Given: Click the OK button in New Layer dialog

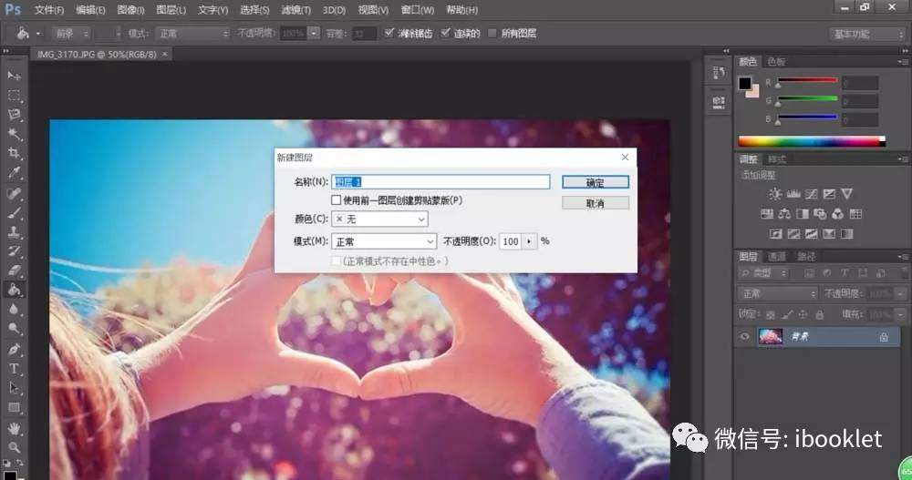Looking at the screenshot, I should point(595,182).
